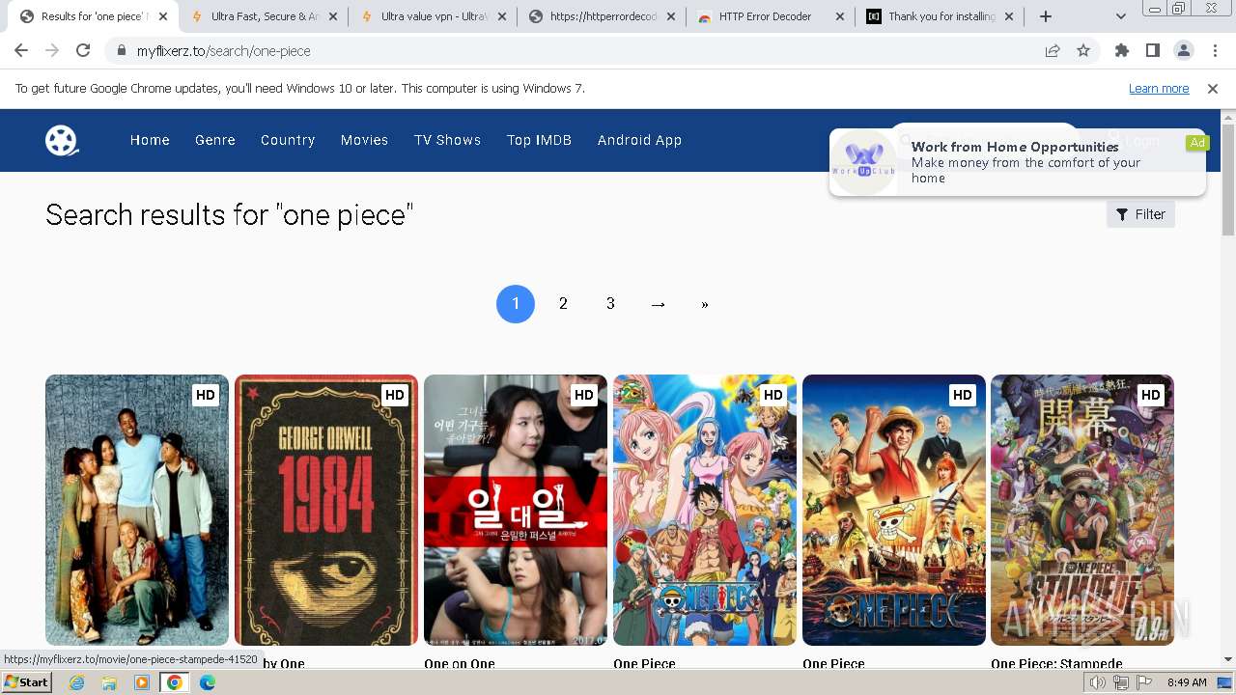The width and height of the screenshot is (1236, 695).
Task: Switch to HTTP Error Decoder tab
Action: [x=771, y=16]
